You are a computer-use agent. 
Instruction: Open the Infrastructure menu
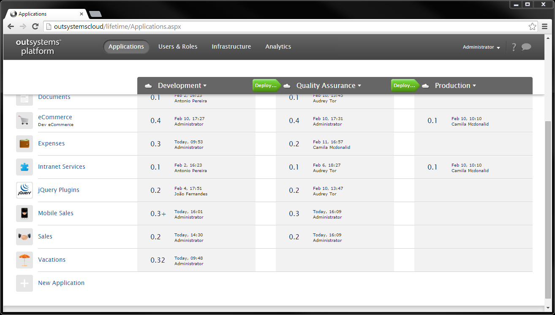pos(231,47)
